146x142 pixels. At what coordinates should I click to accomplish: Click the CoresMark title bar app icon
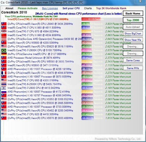[3, 2]
